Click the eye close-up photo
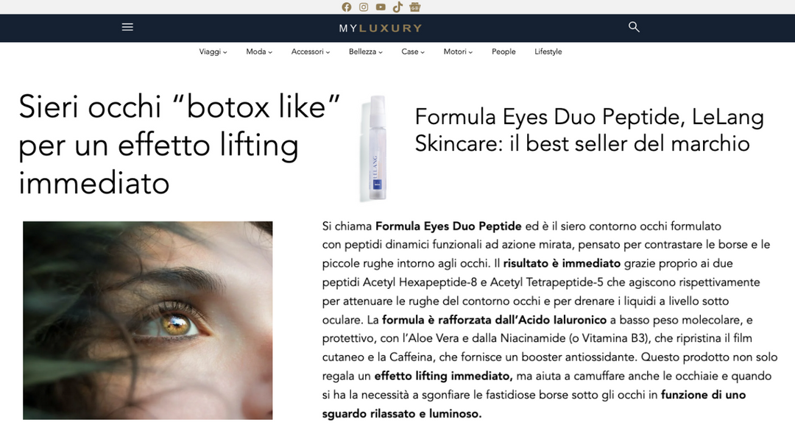Image resolution: width=795 pixels, height=447 pixels. [147, 320]
